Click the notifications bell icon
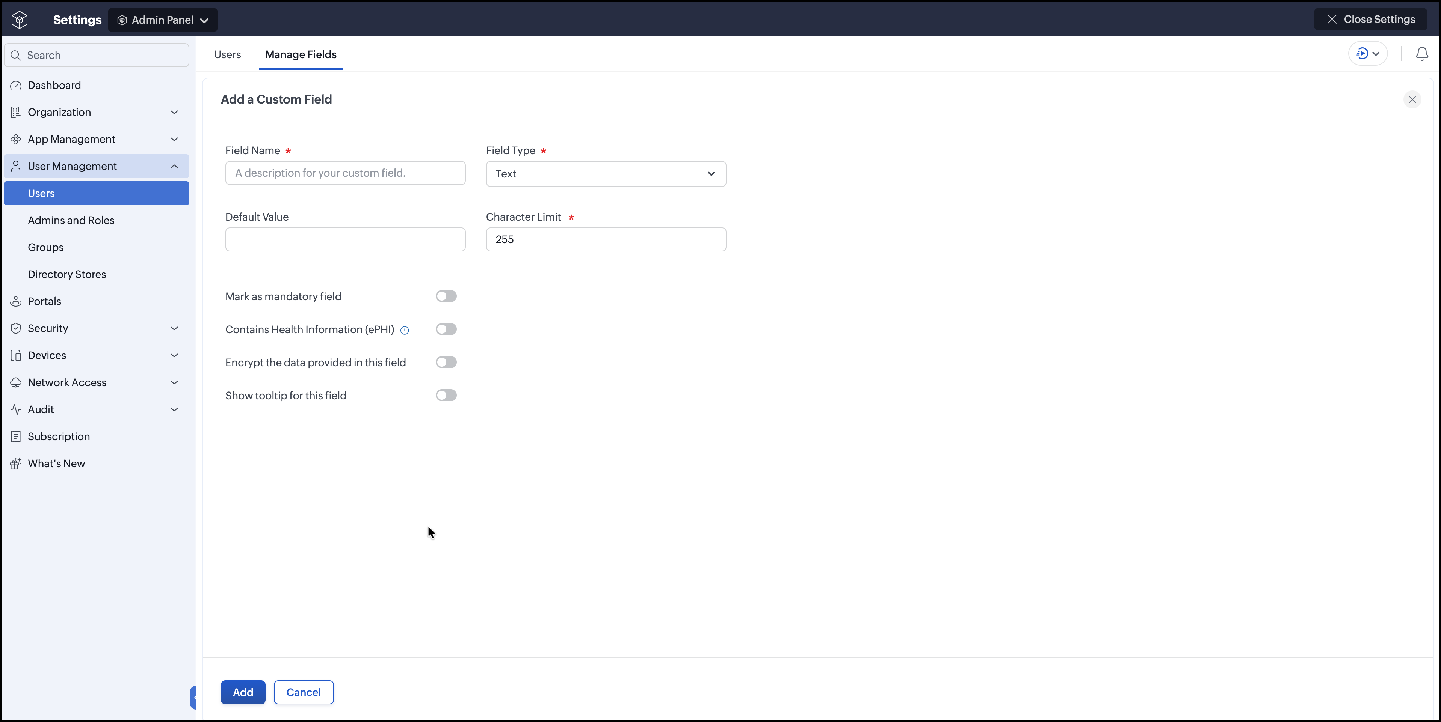Screen dimensions: 1441x722 coord(1422,54)
